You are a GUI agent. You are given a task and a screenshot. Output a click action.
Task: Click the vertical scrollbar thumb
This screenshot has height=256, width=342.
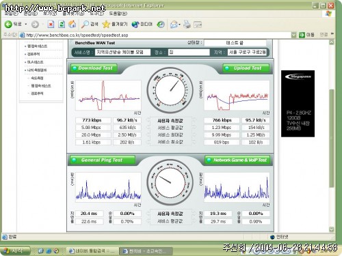click(x=332, y=139)
